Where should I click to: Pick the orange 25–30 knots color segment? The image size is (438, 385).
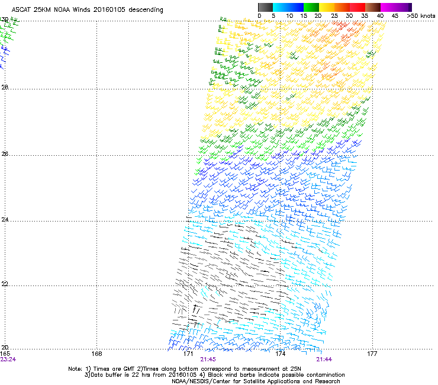pyautogui.click(x=342, y=7)
